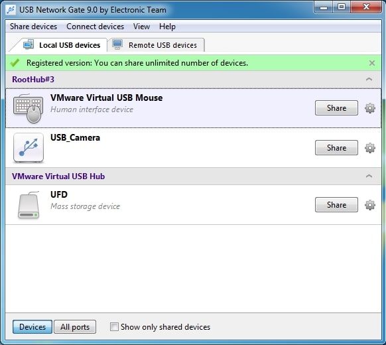Click the USB_Camera USB symbol icon
The height and width of the screenshot is (345, 386).
[x=29, y=148]
